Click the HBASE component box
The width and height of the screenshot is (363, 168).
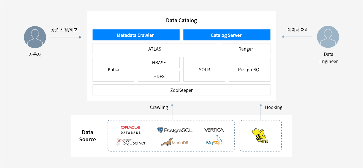(159, 62)
